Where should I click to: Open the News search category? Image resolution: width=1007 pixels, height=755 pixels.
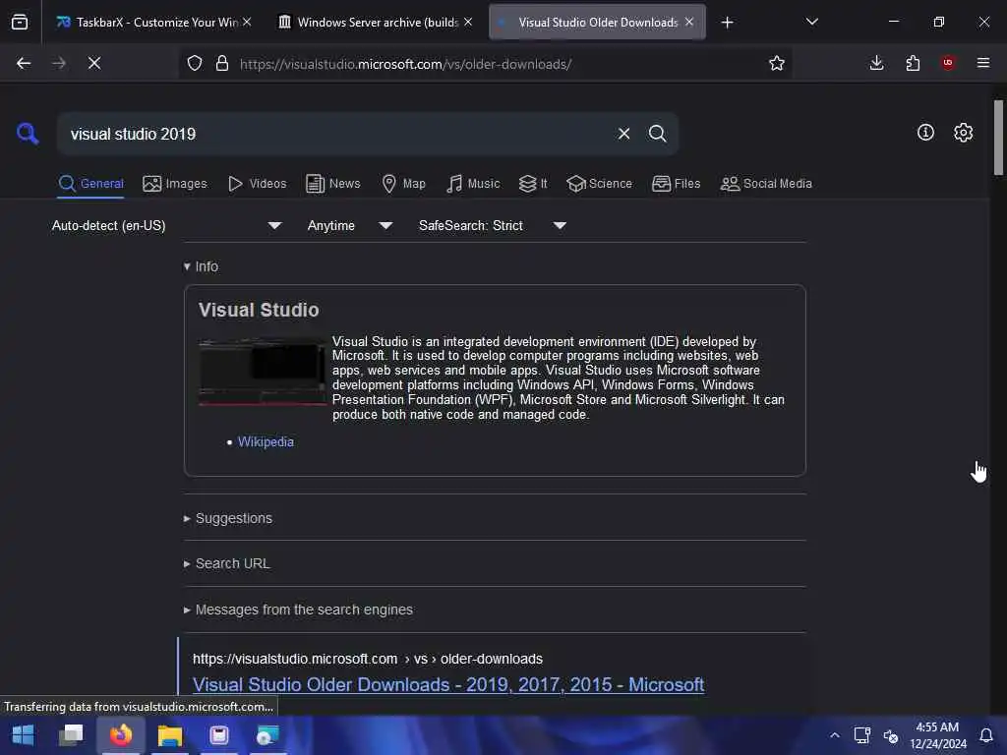(333, 184)
